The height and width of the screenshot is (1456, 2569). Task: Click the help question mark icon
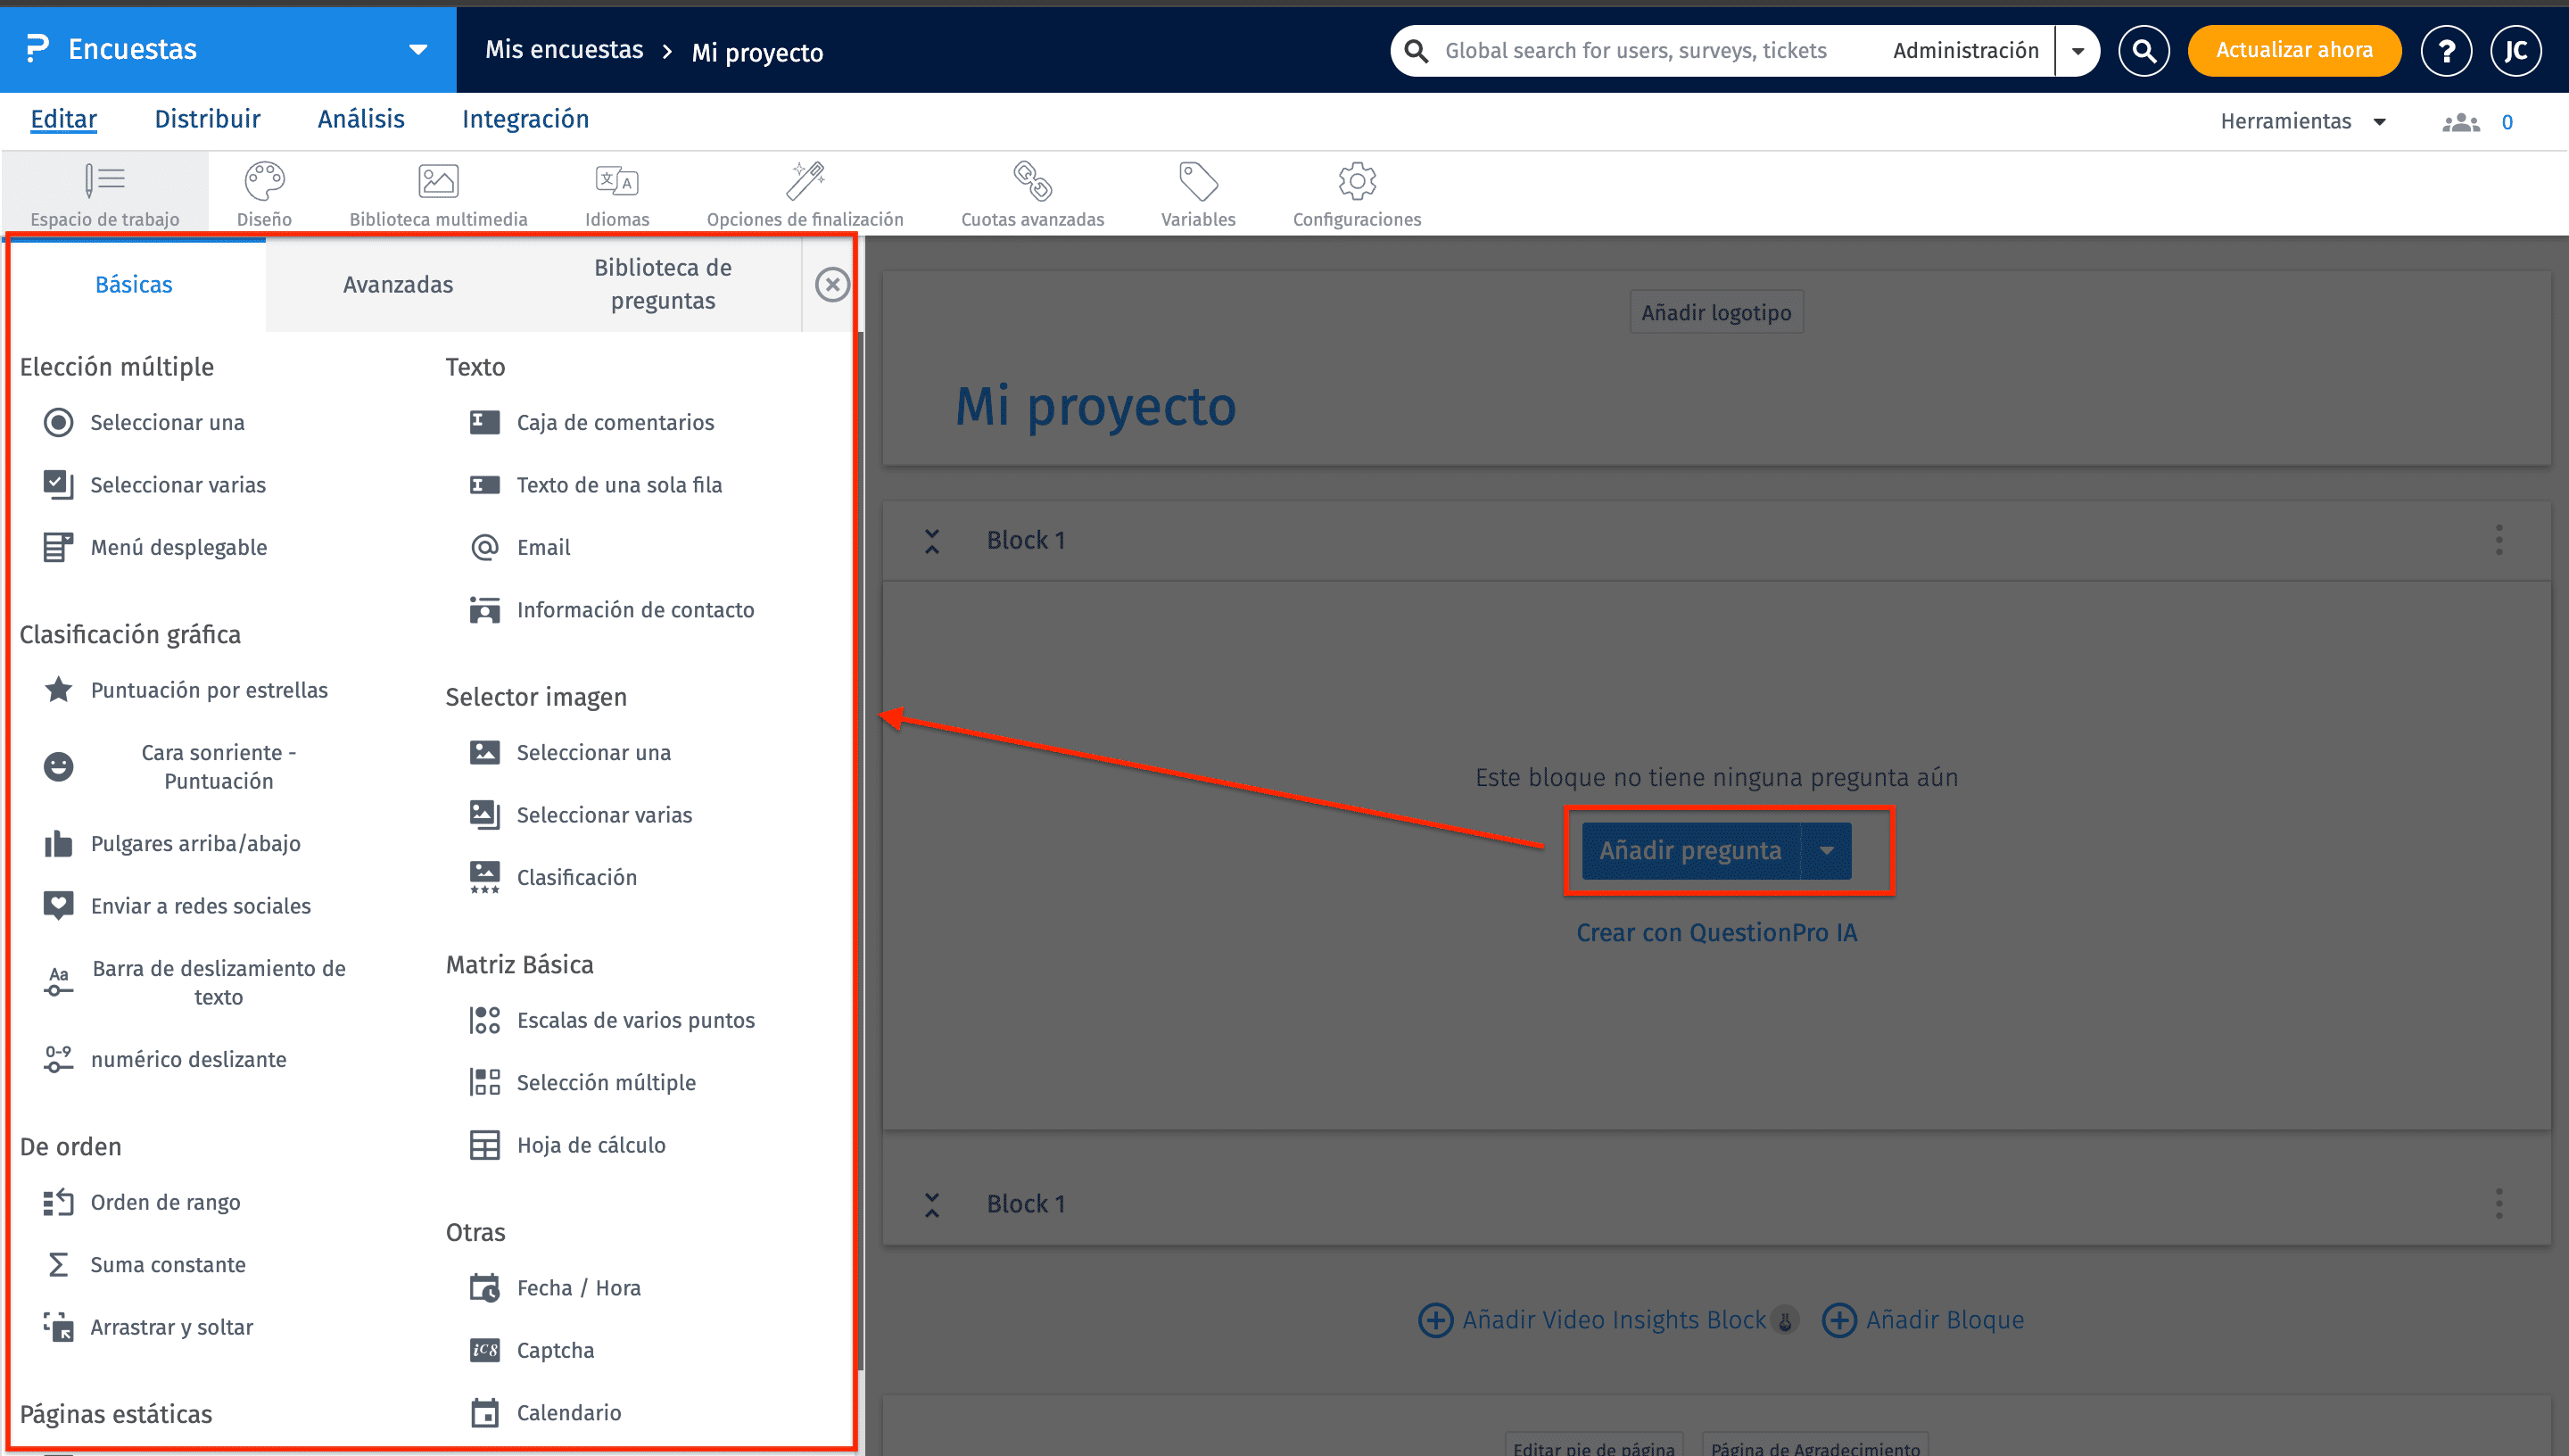[2446, 50]
